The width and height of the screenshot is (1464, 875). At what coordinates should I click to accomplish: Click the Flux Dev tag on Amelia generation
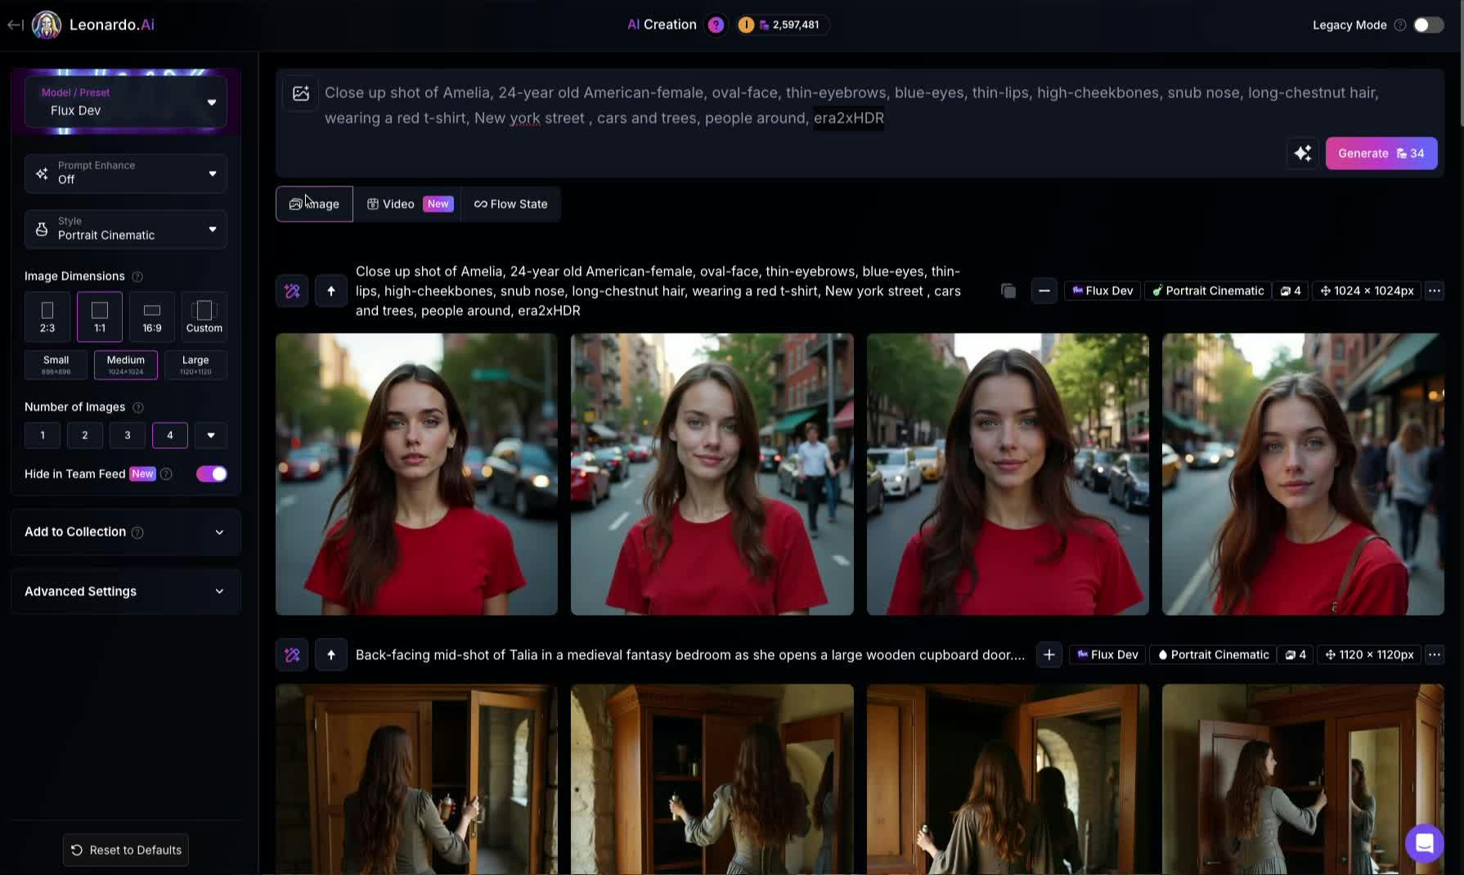tap(1102, 291)
